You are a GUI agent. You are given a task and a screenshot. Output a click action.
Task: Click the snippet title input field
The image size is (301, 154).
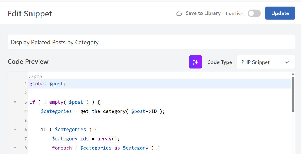(x=151, y=42)
